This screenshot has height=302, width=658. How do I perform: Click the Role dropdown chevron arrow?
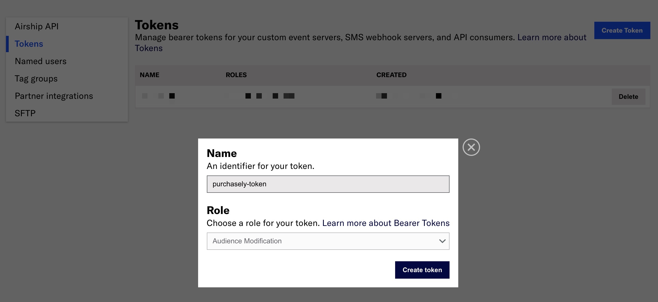[x=442, y=241]
